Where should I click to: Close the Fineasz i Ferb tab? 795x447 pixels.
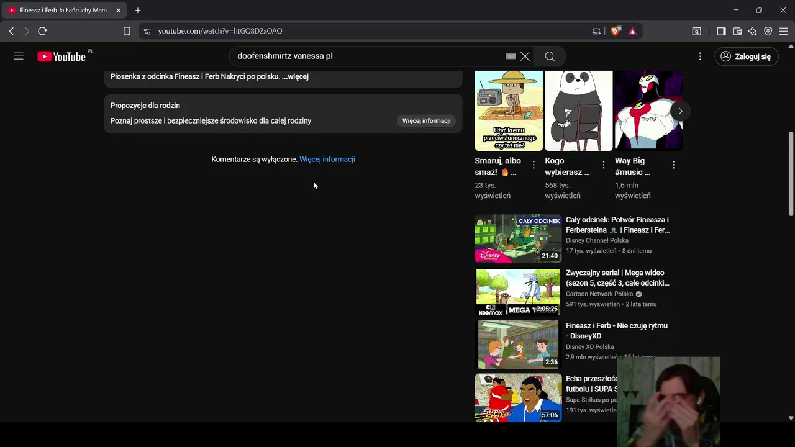[119, 11]
